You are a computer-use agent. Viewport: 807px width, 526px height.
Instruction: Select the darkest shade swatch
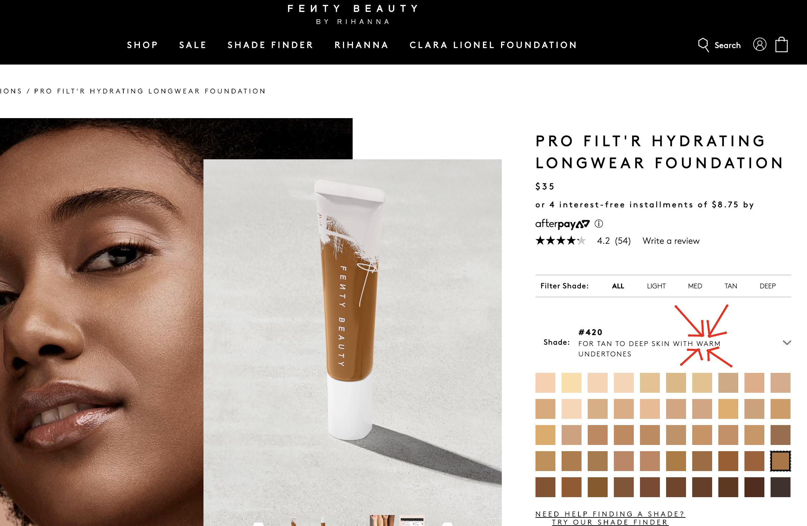[x=780, y=487]
